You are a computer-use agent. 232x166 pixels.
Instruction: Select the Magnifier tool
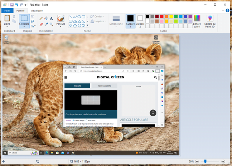51,24
